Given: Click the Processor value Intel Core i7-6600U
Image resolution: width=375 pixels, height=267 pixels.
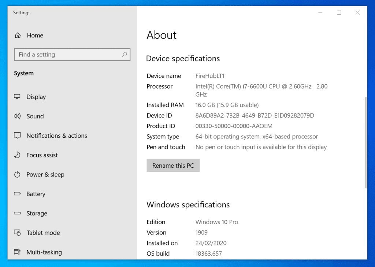Looking at the screenshot, I should click(261, 90).
